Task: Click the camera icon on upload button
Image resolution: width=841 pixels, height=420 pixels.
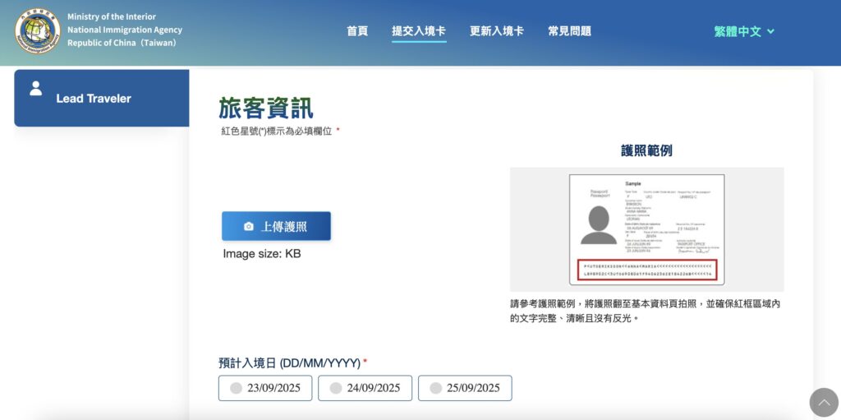Action: 249,227
